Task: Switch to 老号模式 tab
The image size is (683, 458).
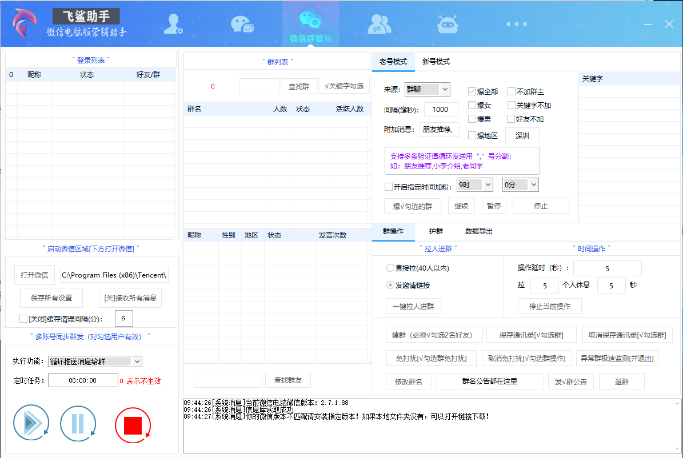Action: [393, 62]
